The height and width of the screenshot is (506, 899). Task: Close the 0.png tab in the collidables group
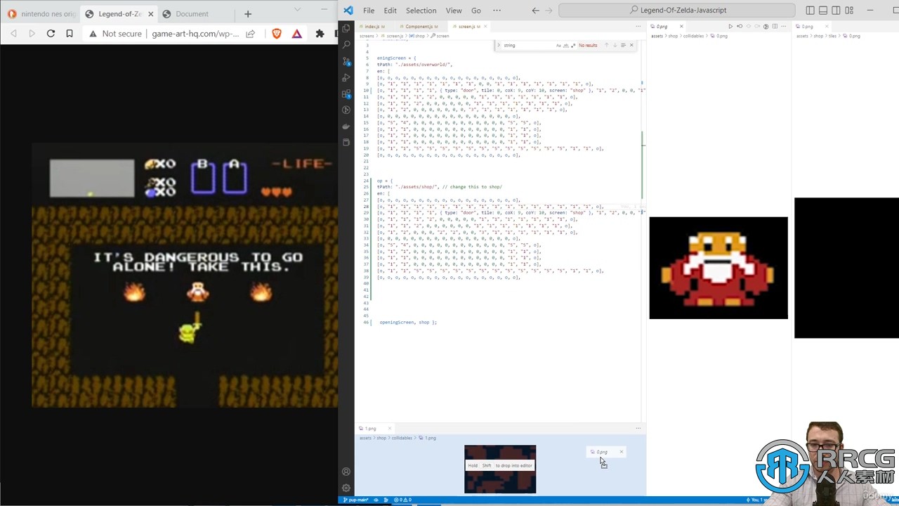[681, 26]
